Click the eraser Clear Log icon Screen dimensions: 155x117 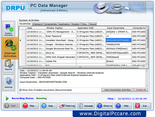click(62, 106)
